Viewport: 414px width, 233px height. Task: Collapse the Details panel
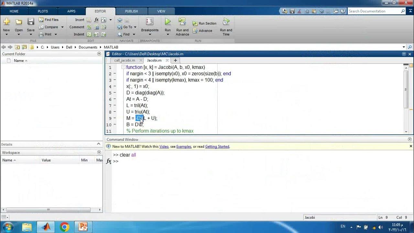[x=99, y=144]
